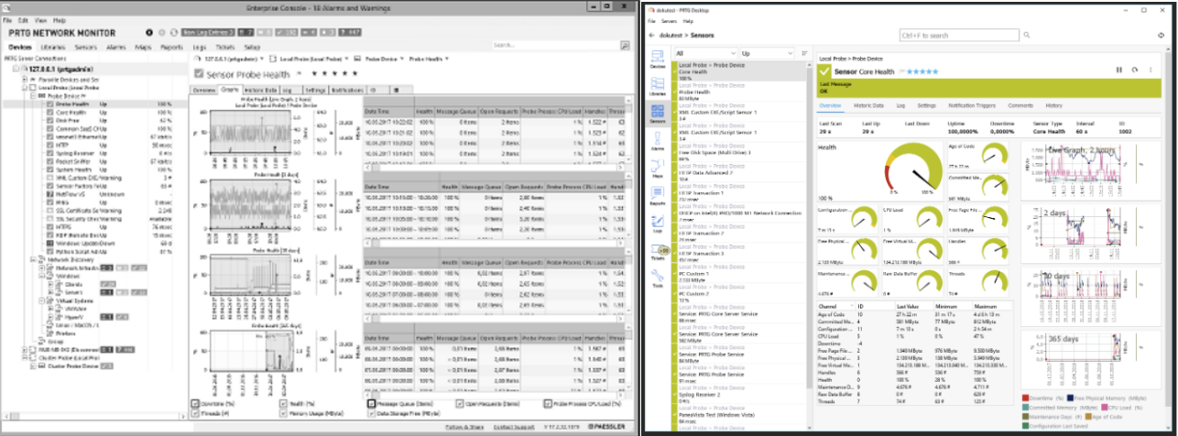Image resolution: width=1178 pixels, height=436 pixels.
Task: Pause the Core Health sensor
Action: pos(1119,70)
